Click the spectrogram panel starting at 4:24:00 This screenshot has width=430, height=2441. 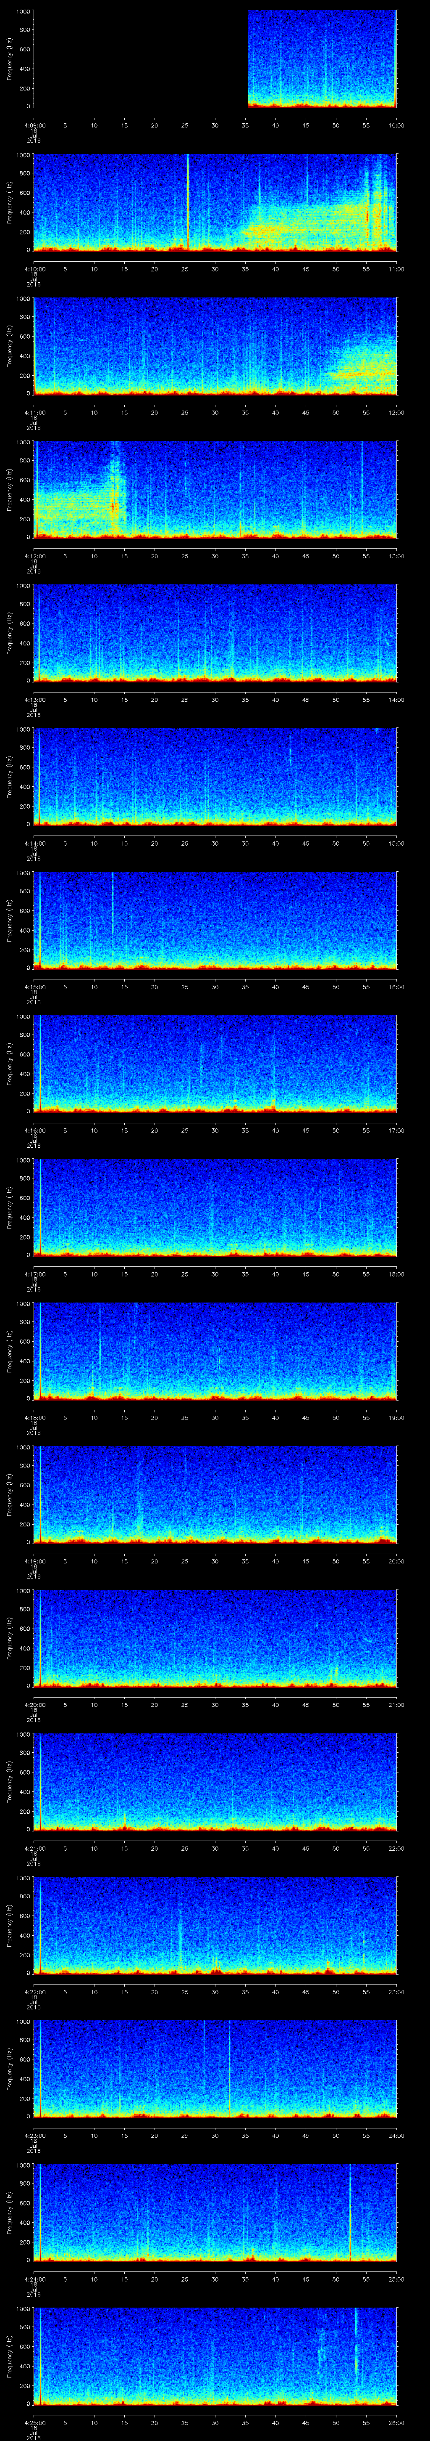(x=215, y=2212)
